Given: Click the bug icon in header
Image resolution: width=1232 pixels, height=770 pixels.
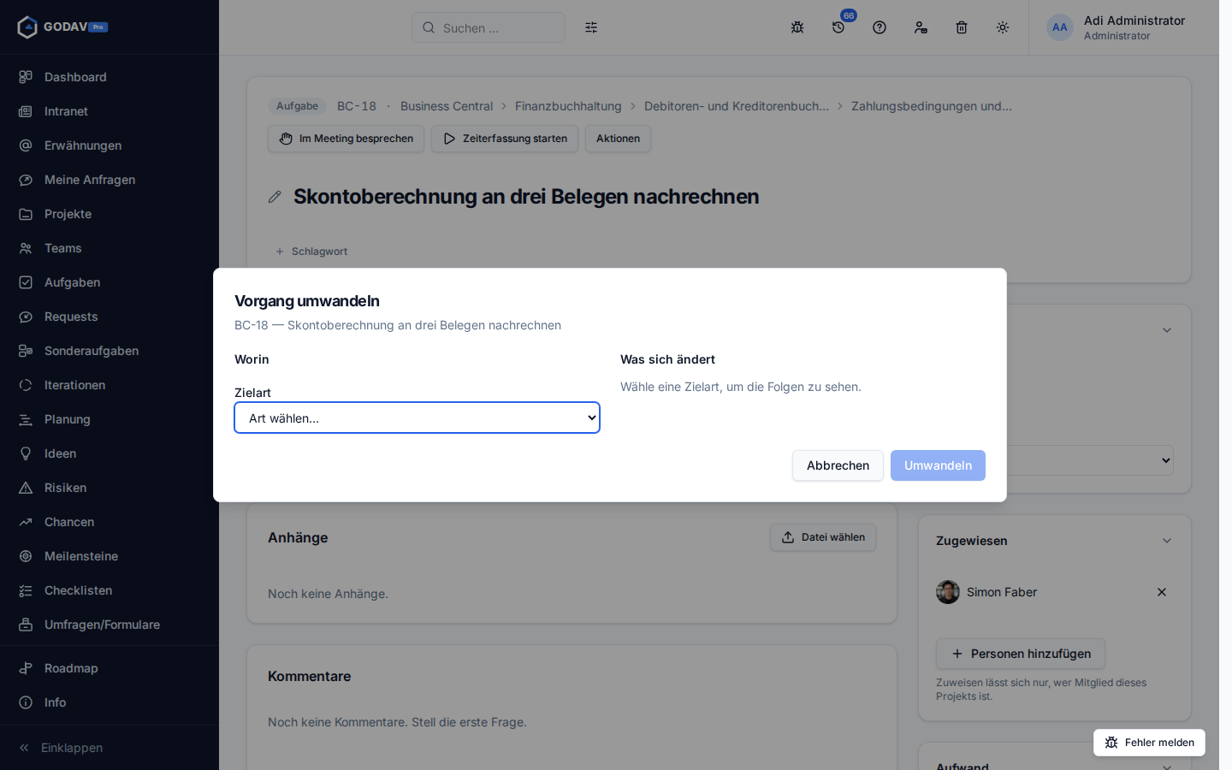Looking at the screenshot, I should pyautogui.click(x=797, y=27).
